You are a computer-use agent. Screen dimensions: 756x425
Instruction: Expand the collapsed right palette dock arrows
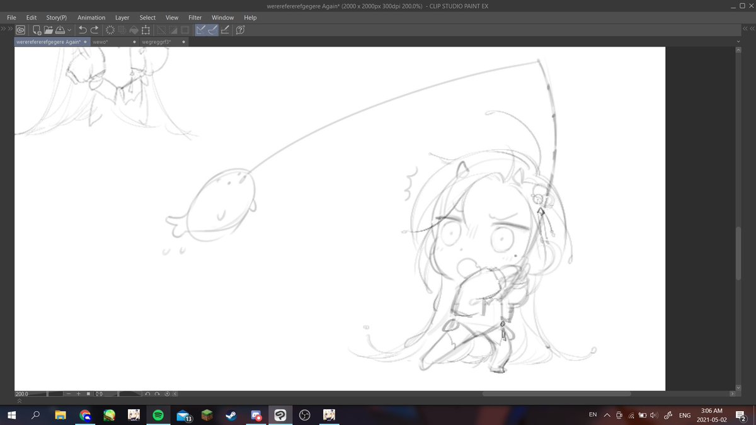tap(749, 29)
